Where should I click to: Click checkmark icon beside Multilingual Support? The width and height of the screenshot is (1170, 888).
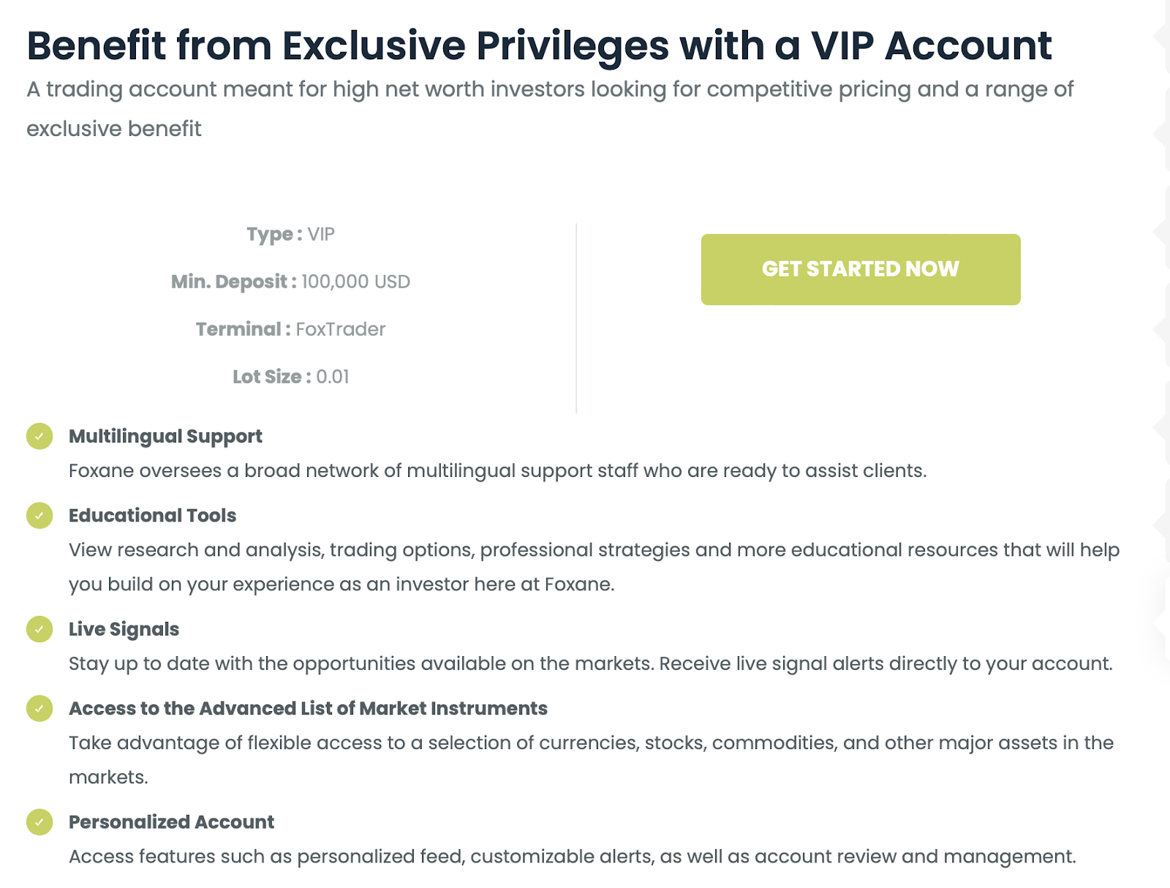coord(39,437)
